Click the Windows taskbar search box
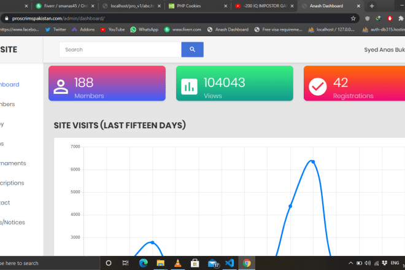 pyautogui.click(x=50, y=263)
